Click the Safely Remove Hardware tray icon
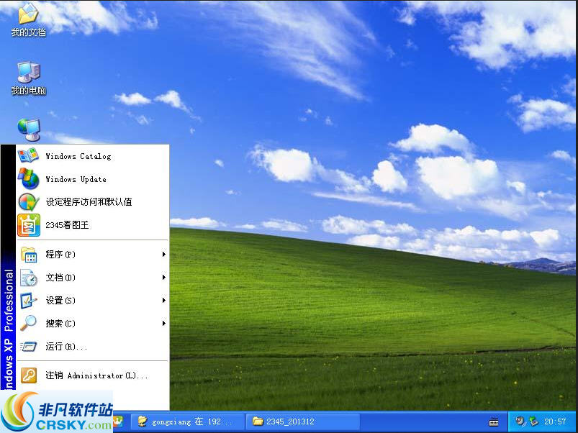Image resolution: width=578 pixels, height=433 pixels. pyautogui.click(x=533, y=421)
